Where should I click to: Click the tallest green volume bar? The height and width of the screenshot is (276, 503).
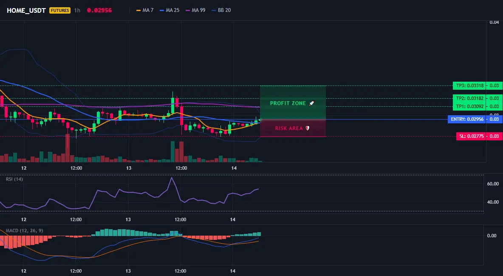tap(172, 152)
